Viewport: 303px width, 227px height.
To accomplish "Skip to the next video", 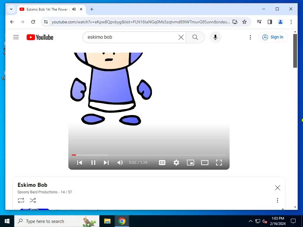I will (x=106, y=163).
